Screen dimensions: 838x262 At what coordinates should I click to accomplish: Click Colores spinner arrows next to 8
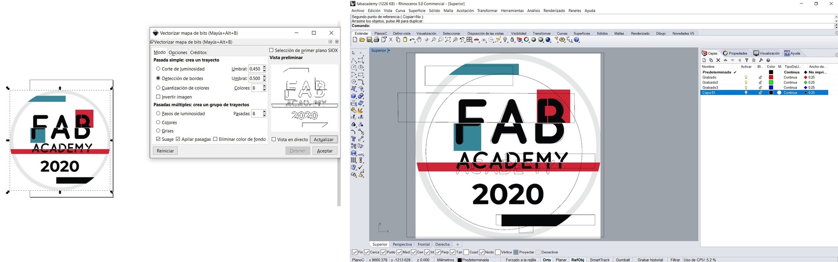tap(264, 88)
